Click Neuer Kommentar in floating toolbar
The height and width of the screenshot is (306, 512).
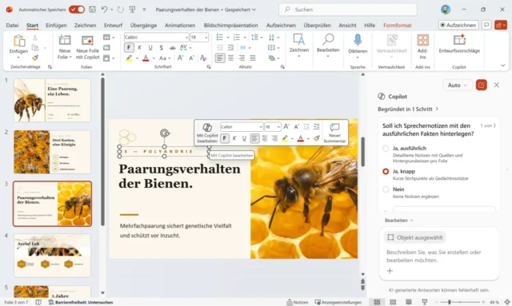coord(334,133)
